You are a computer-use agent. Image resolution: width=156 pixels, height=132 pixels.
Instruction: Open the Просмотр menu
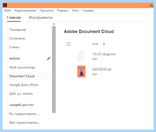pos(47,11)
